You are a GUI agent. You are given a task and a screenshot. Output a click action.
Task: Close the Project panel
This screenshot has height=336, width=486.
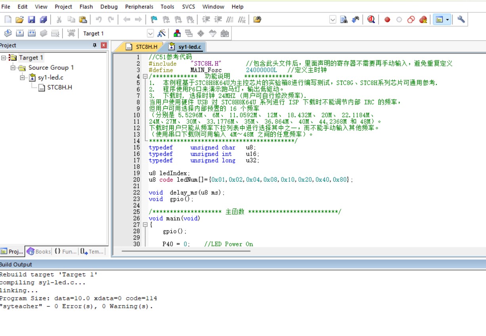[x=104, y=45]
